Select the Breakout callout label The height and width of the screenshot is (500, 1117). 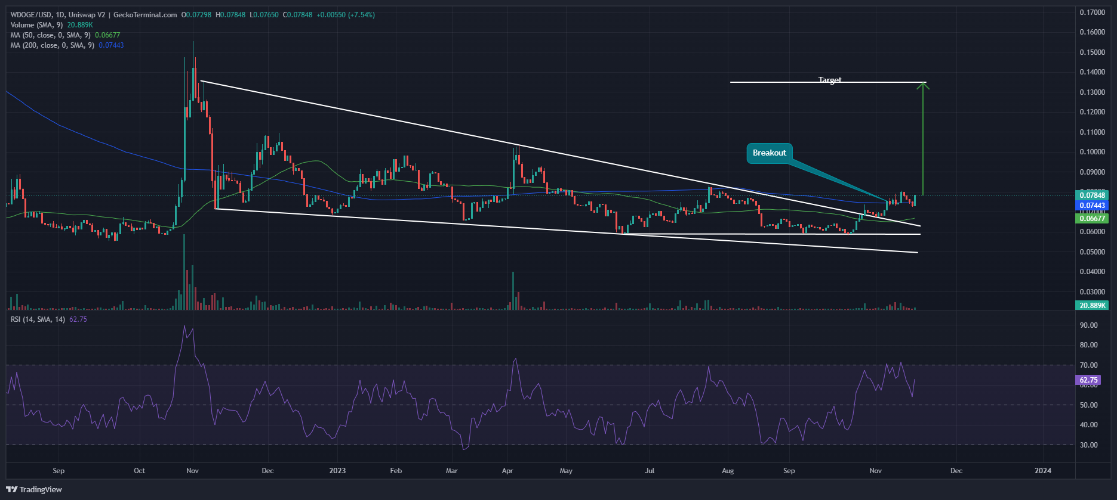click(770, 153)
